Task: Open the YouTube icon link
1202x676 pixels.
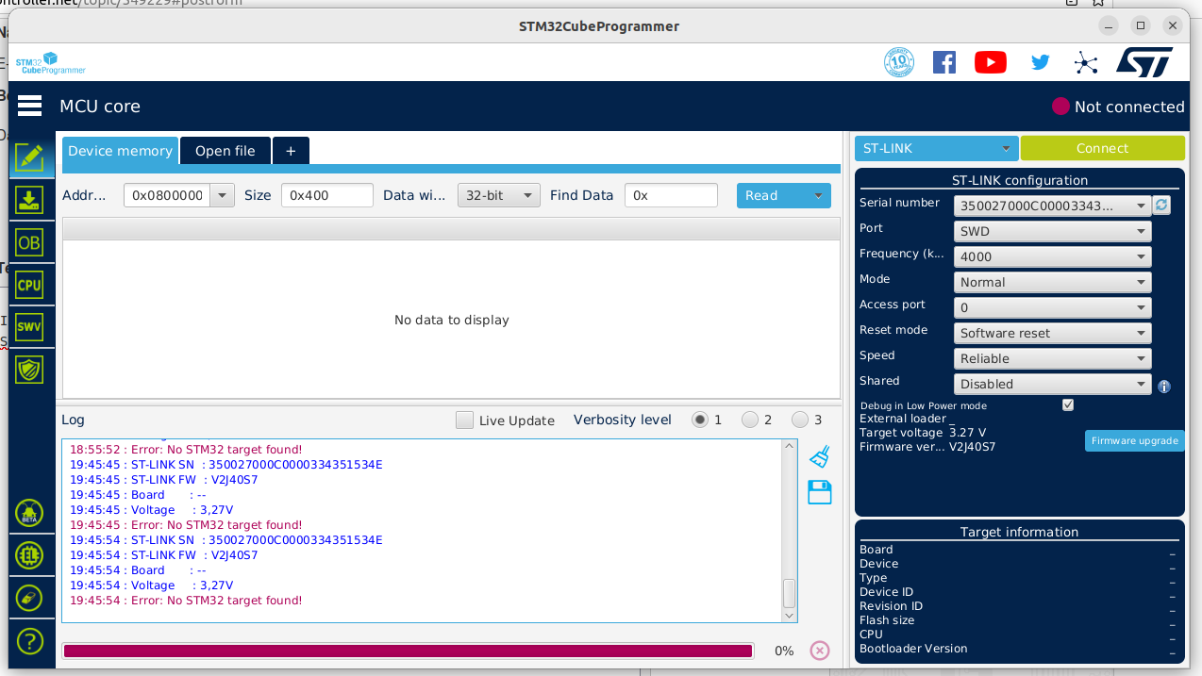Action: (991, 62)
